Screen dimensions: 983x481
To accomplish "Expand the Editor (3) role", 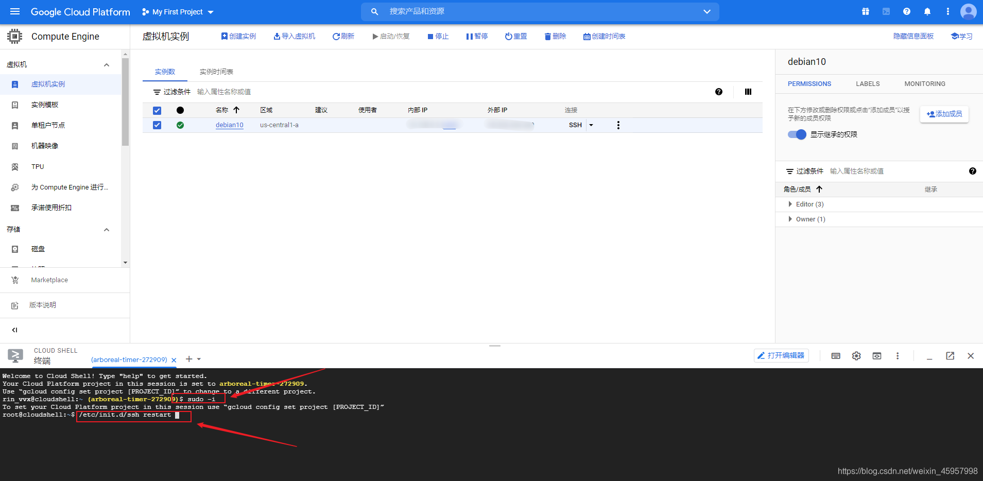I will (x=790, y=204).
